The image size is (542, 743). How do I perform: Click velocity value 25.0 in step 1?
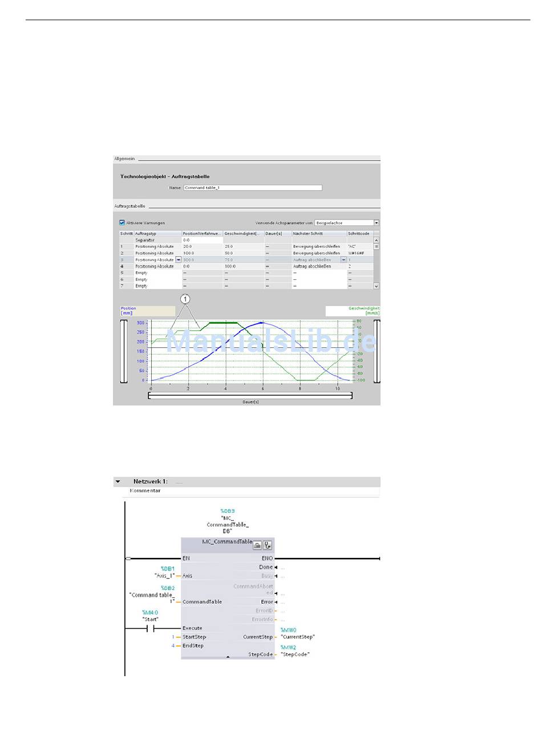pyautogui.click(x=243, y=246)
